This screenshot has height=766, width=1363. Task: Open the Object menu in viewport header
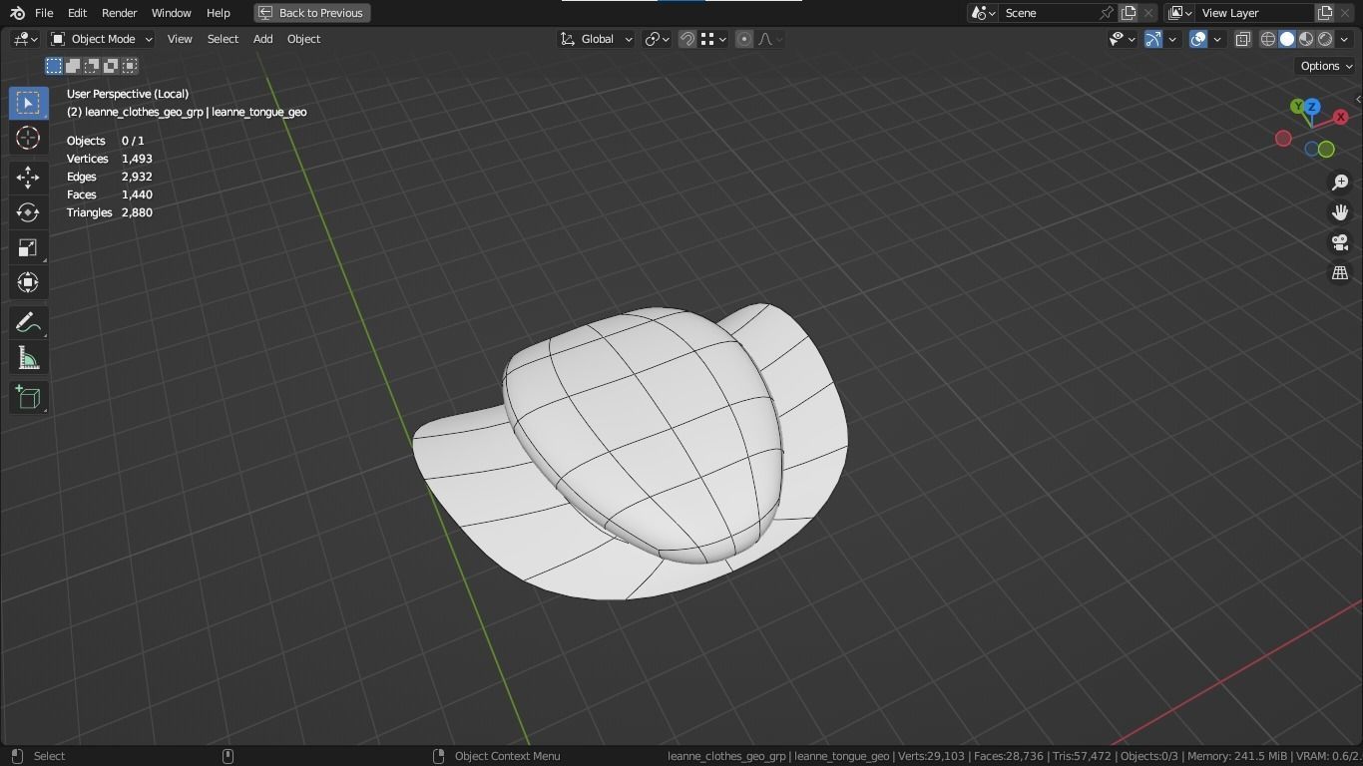(x=303, y=39)
